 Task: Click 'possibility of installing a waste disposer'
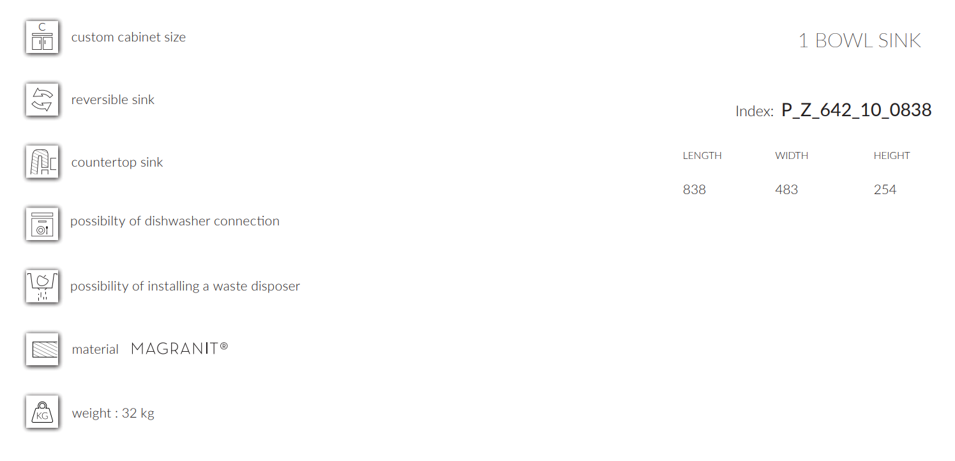(185, 286)
